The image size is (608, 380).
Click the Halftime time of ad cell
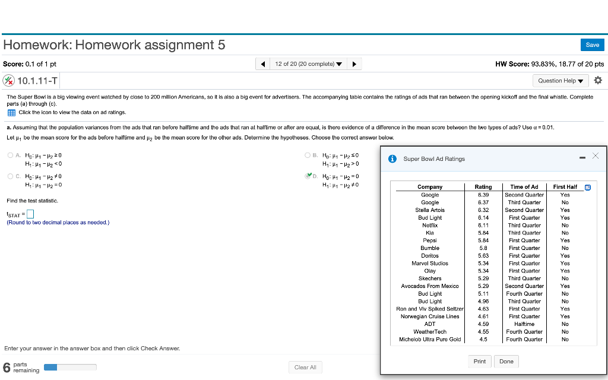524,324
